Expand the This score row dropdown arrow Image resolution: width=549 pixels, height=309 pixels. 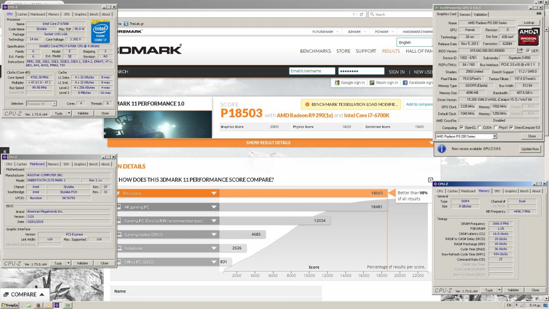click(214, 193)
